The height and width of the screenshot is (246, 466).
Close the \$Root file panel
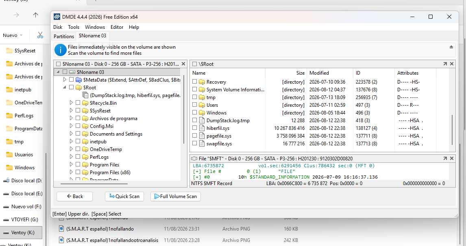(x=452, y=64)
